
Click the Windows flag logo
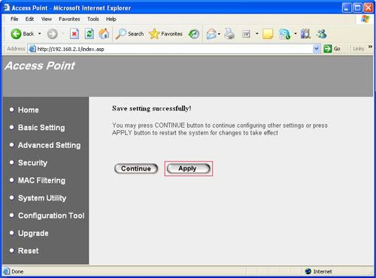point(365,19)
